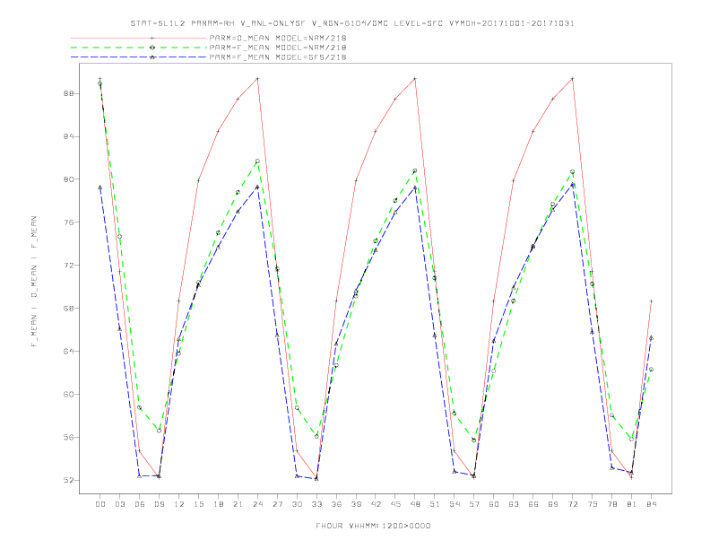Click x-axis forecast hour label 57
This screenshot has width=710, height=549.
pyautogui.click(x=474, y=504)
